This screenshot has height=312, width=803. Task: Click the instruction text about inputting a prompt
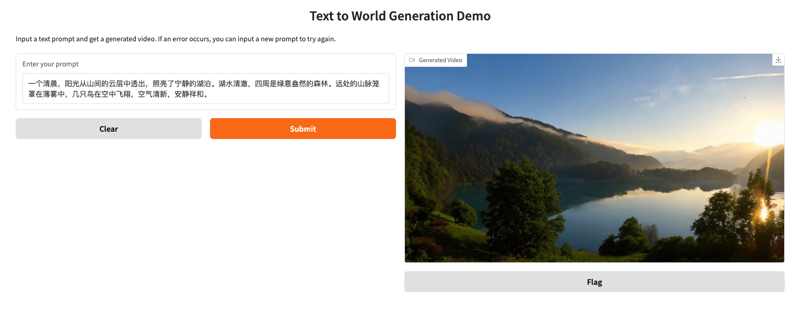[x=176, y=39]
